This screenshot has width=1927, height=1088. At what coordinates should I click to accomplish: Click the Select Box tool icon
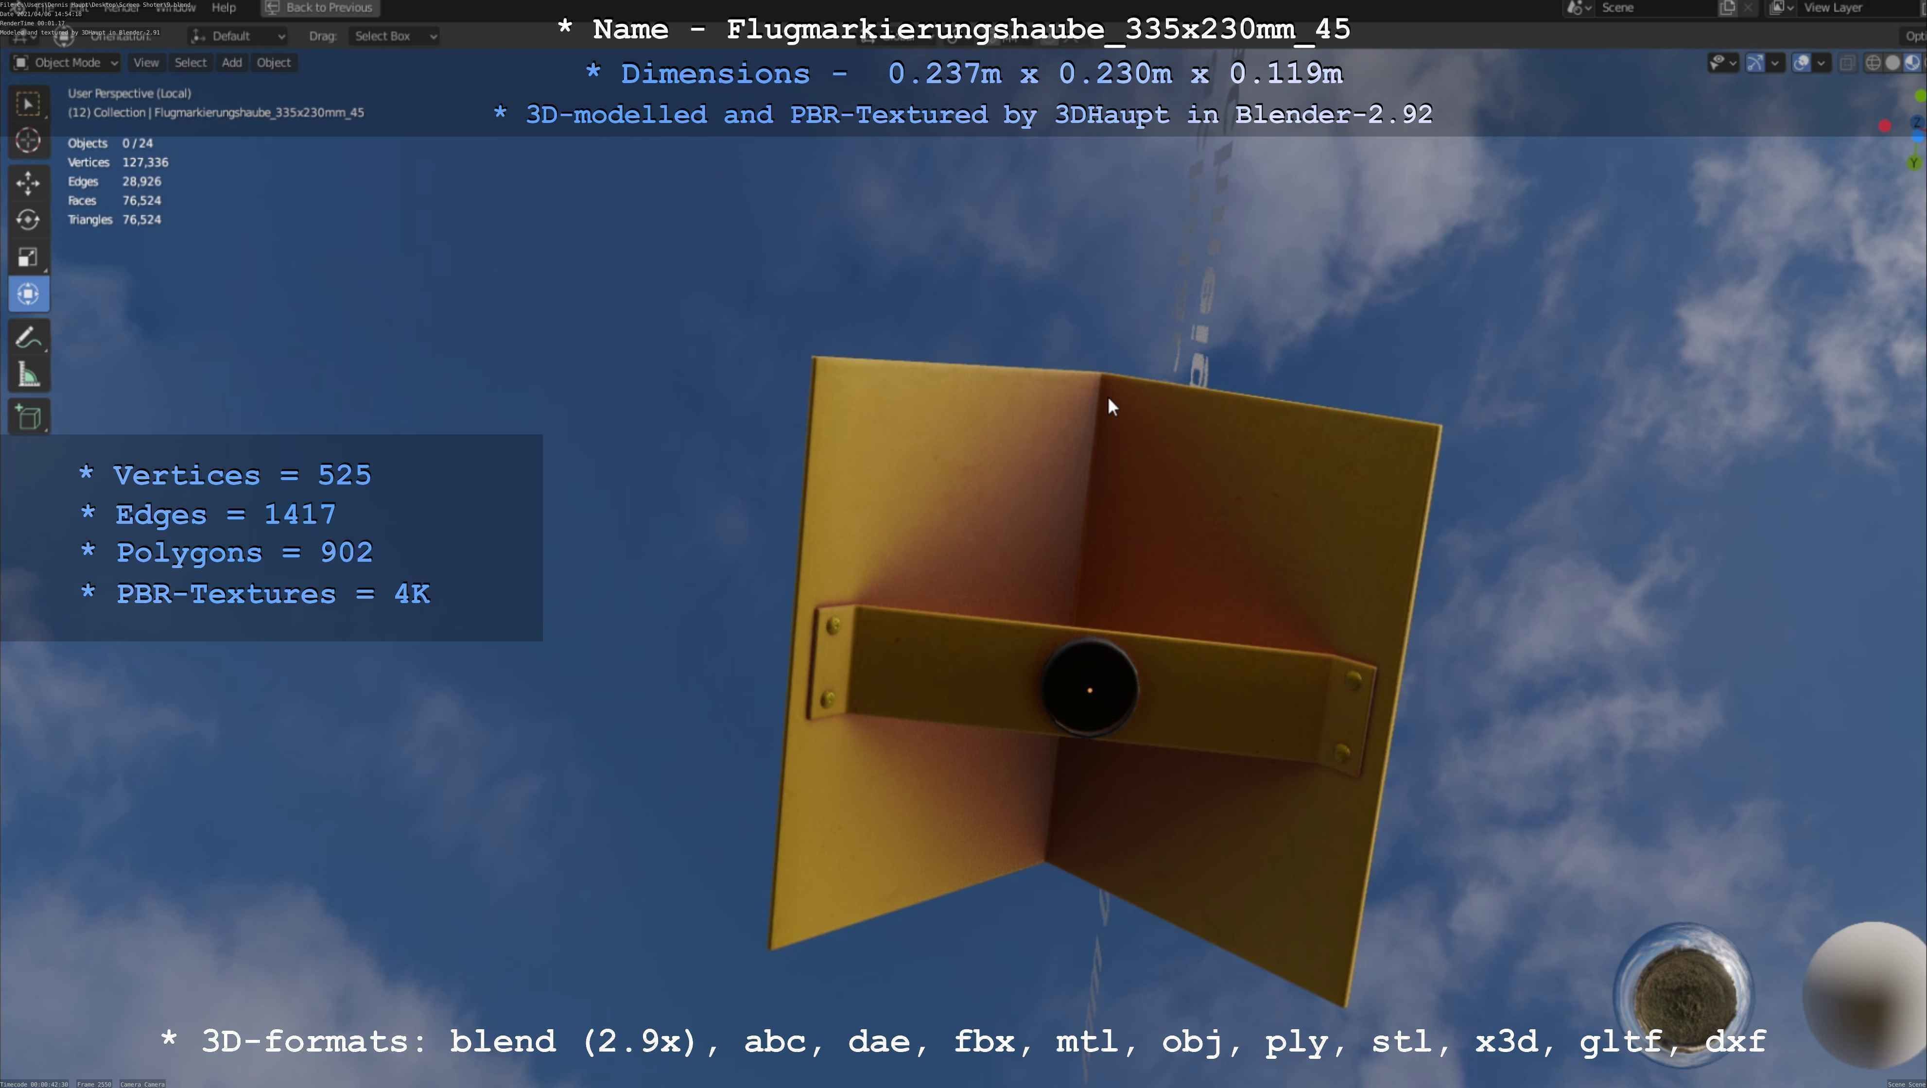tap(28, 104)
